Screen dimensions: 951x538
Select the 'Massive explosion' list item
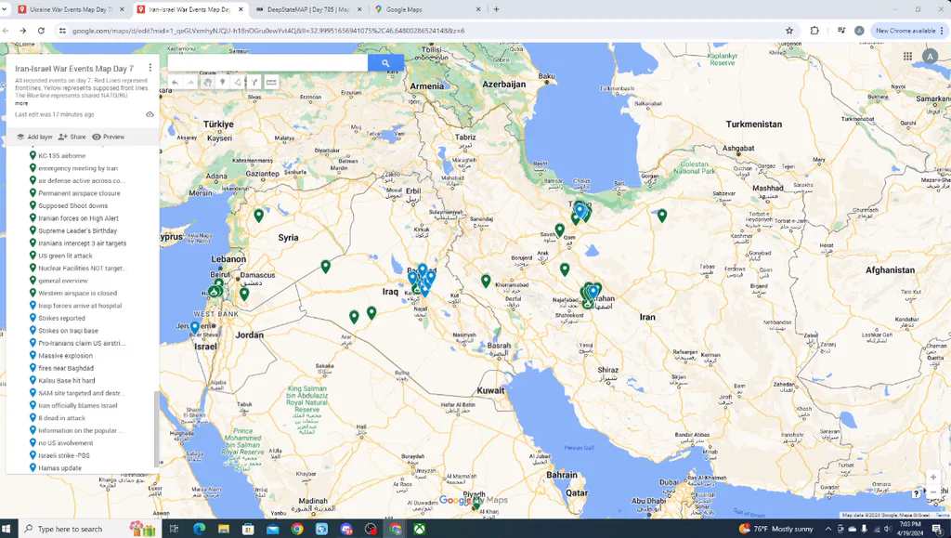pos(66,356)
